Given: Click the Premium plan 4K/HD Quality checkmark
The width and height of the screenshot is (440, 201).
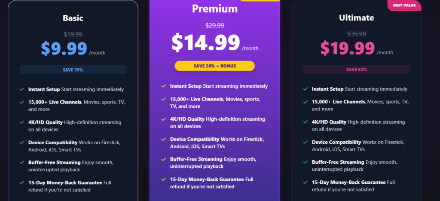Looking at the screenshot, I should pos(164,119).
